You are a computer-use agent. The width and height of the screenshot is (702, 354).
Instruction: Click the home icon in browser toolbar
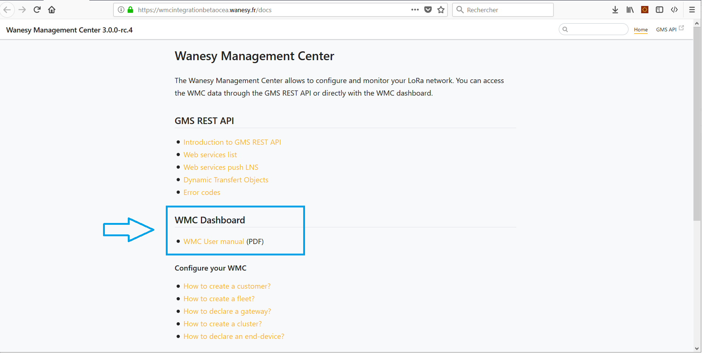(52, 10)
